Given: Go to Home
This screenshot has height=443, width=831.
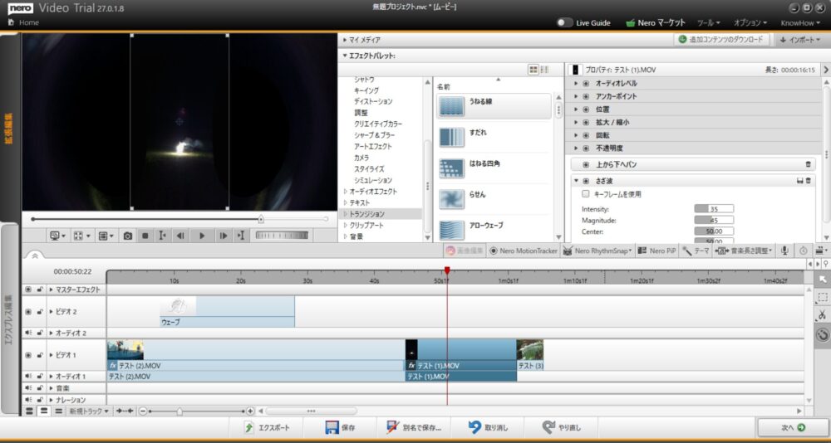Looking at the screenshot, I should coord(24,22).
